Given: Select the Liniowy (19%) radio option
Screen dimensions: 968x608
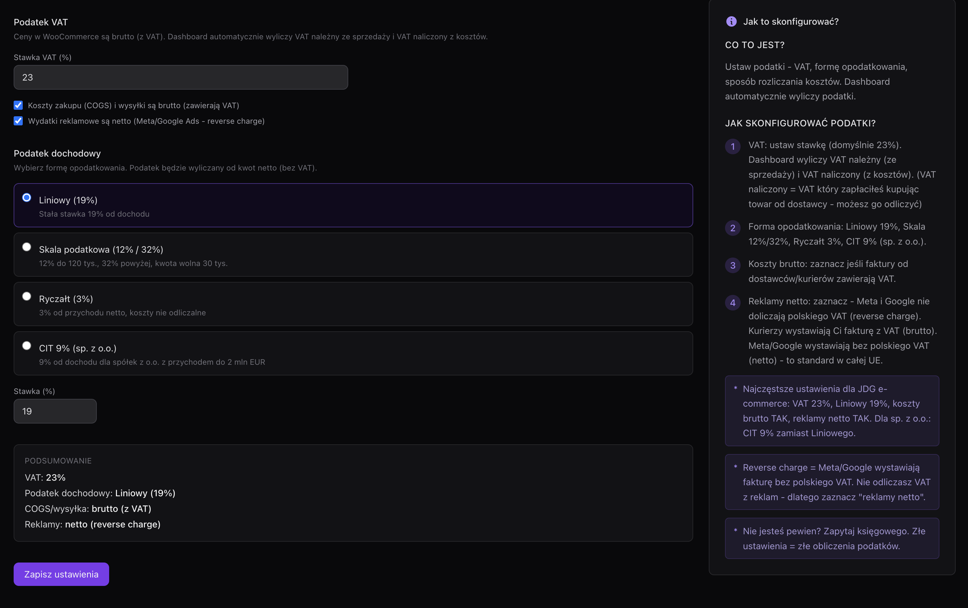Looking at the screenshot, I should [x=27, y=197].
